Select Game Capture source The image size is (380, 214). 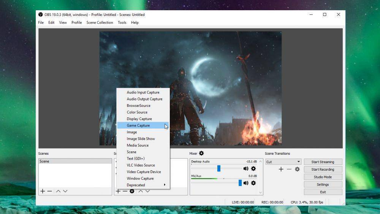[143, 125]
